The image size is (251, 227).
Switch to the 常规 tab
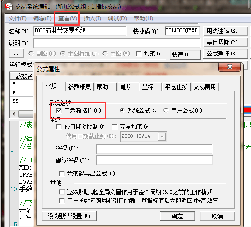[x=54, y=86]
